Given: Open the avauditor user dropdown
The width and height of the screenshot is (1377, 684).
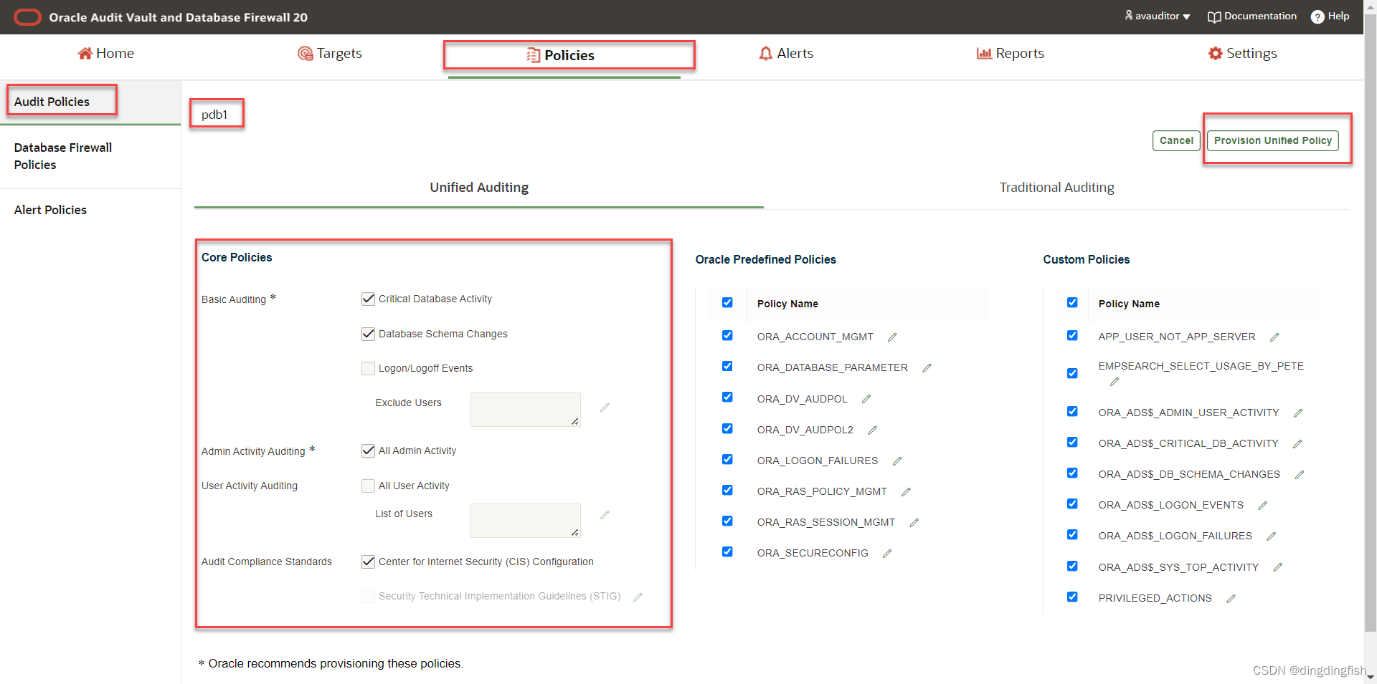Looking at the screenshot, I should pos(1158,16).
